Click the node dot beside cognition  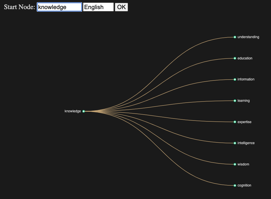pos(235,186)
